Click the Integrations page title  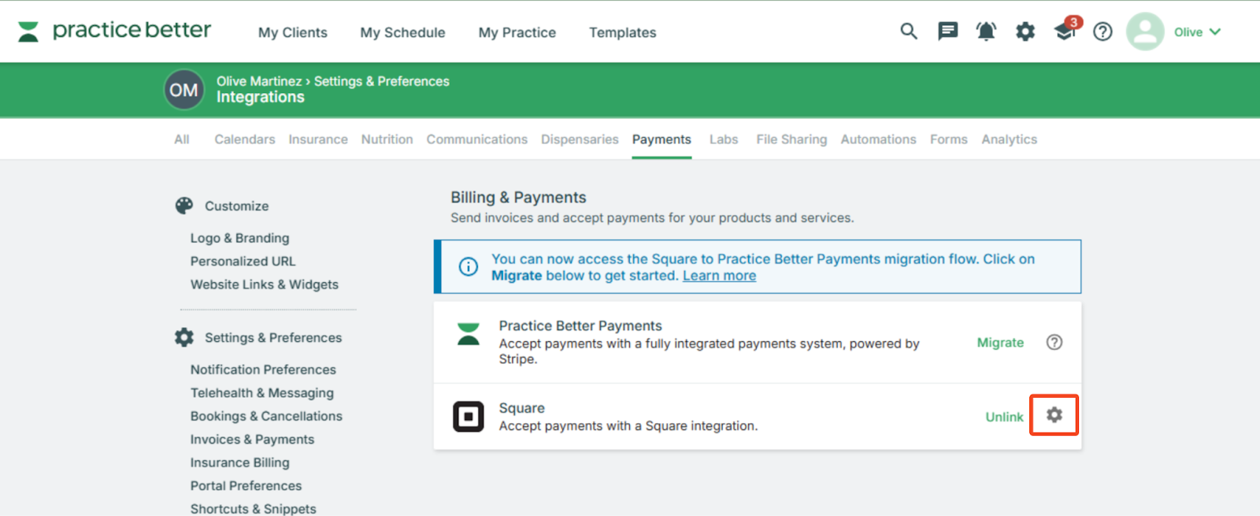click(261, 97)
